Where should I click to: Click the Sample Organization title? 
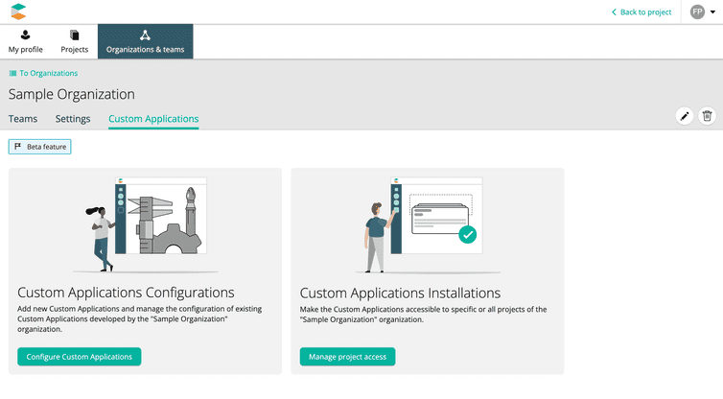point(72,94)
